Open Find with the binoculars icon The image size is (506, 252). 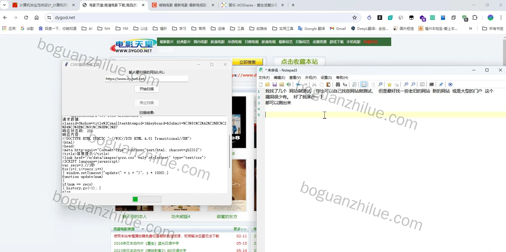[x=338, y=84]
